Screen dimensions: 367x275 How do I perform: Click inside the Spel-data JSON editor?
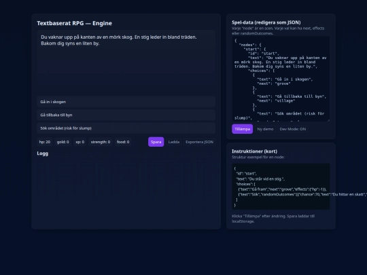[281, 79]
